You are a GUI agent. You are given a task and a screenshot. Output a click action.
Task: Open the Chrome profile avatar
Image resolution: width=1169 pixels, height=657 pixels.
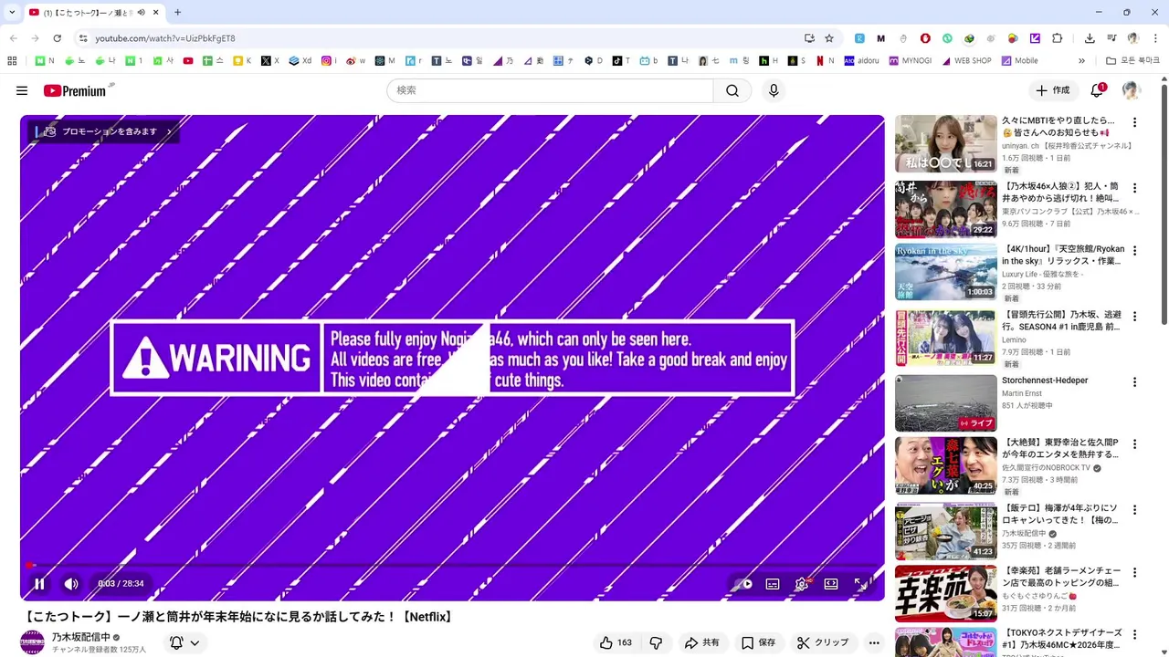tap(1133, 38)
